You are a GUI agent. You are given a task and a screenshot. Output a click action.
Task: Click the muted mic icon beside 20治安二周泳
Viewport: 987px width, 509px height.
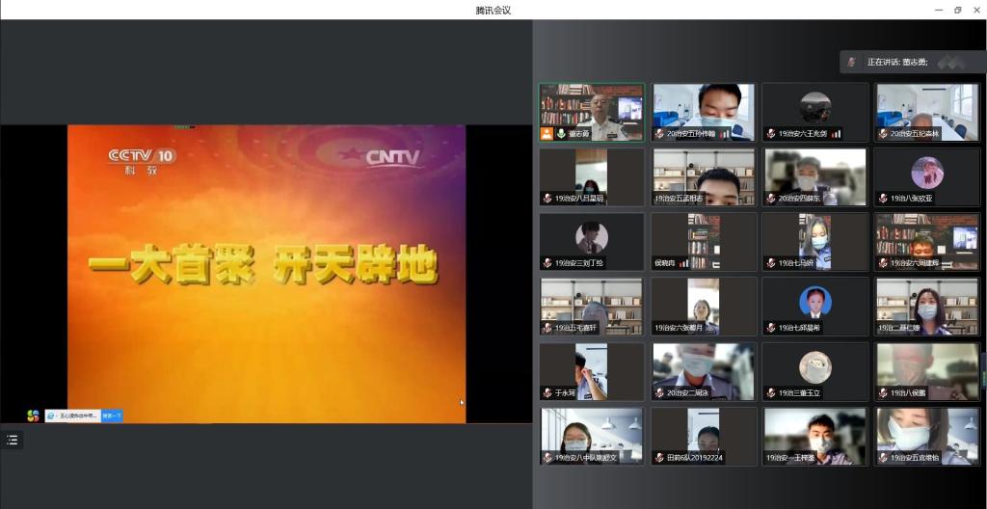pyautogui.click(x=659, y=393)
